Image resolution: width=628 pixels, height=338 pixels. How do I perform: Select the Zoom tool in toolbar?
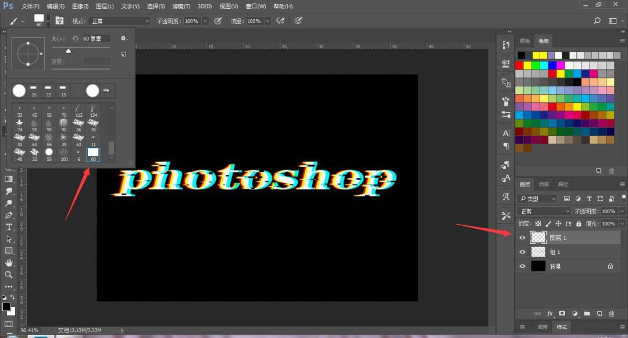(x=9, y=275)
